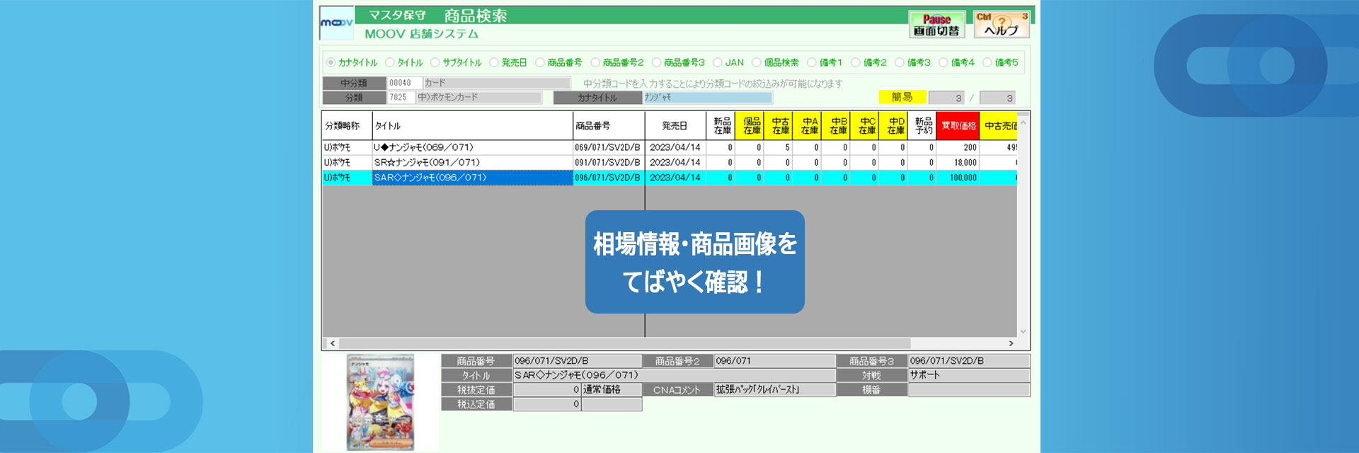Screen dimensions: 1359x453
Task: Click buy price cell 18,000
Action: [958, 163]
